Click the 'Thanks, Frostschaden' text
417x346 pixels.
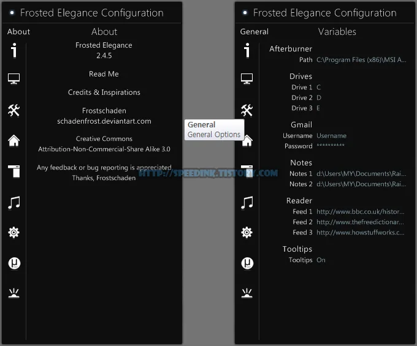point(104,178)
